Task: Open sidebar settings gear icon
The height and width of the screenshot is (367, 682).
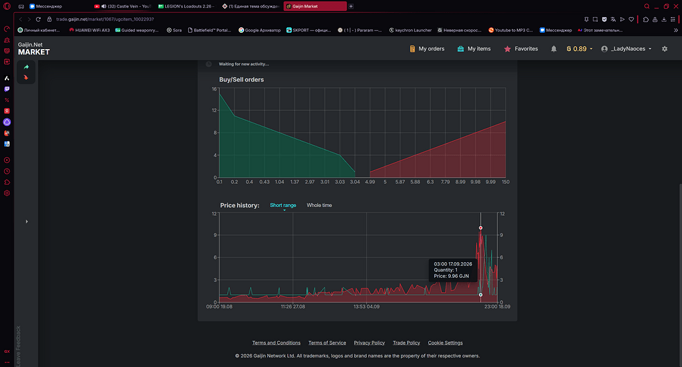Action: pyautogui.click(x=7, y=193)
